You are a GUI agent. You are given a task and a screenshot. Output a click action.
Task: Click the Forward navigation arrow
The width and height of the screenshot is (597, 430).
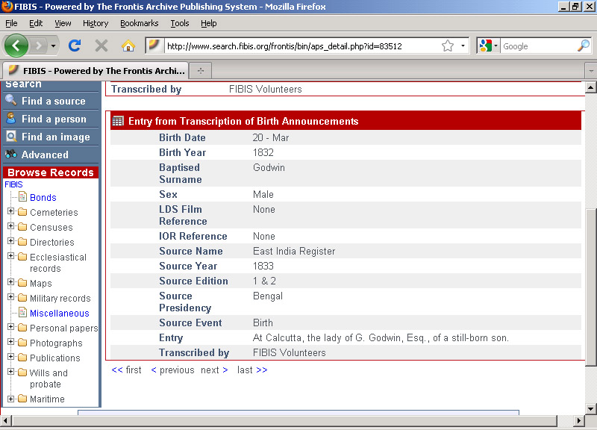(39, 46)
